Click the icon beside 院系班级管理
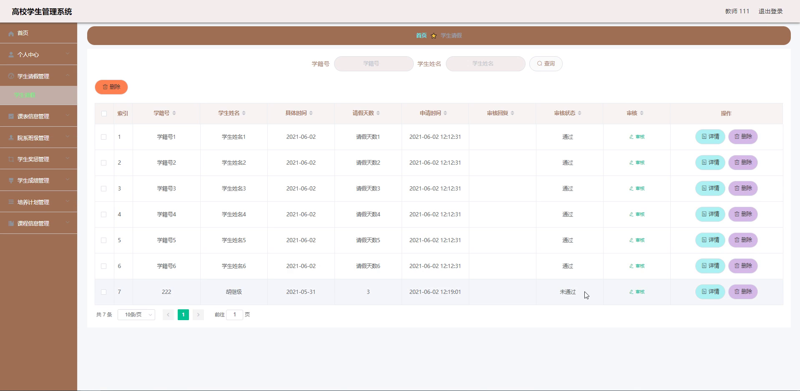 point(11,138)
